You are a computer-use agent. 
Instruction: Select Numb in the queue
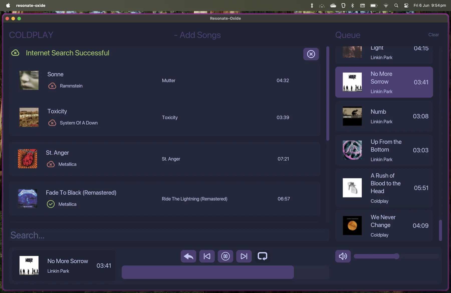[384, 116]
